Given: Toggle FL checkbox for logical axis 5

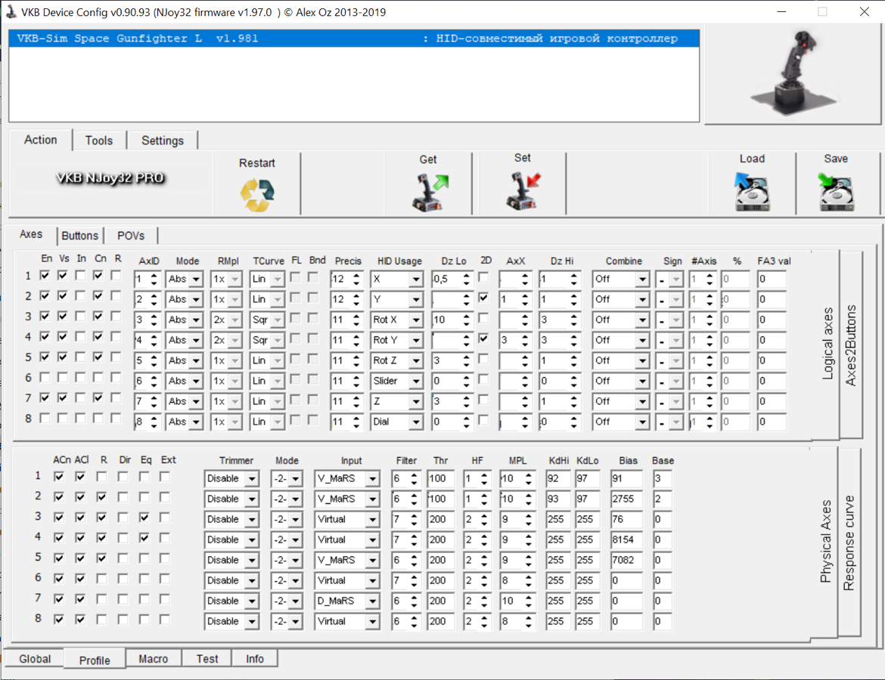Looking at the screenshot, I should (x=295, y=359).
